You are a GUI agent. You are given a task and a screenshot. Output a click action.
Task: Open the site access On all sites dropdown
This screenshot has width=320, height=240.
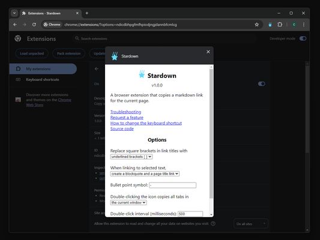click(x=250, y=224)
